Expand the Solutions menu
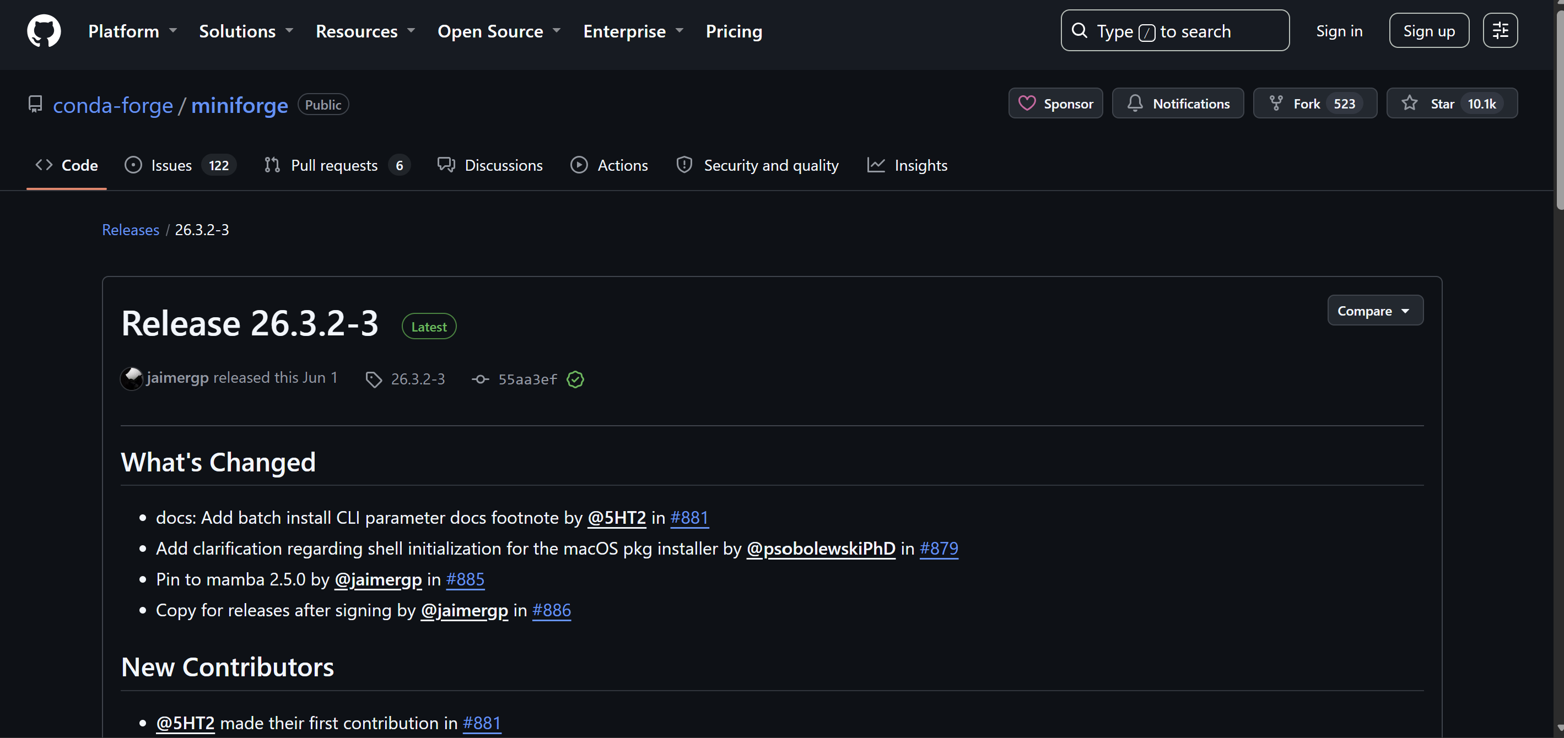1564x738 pixels. (x=246, y=31)
